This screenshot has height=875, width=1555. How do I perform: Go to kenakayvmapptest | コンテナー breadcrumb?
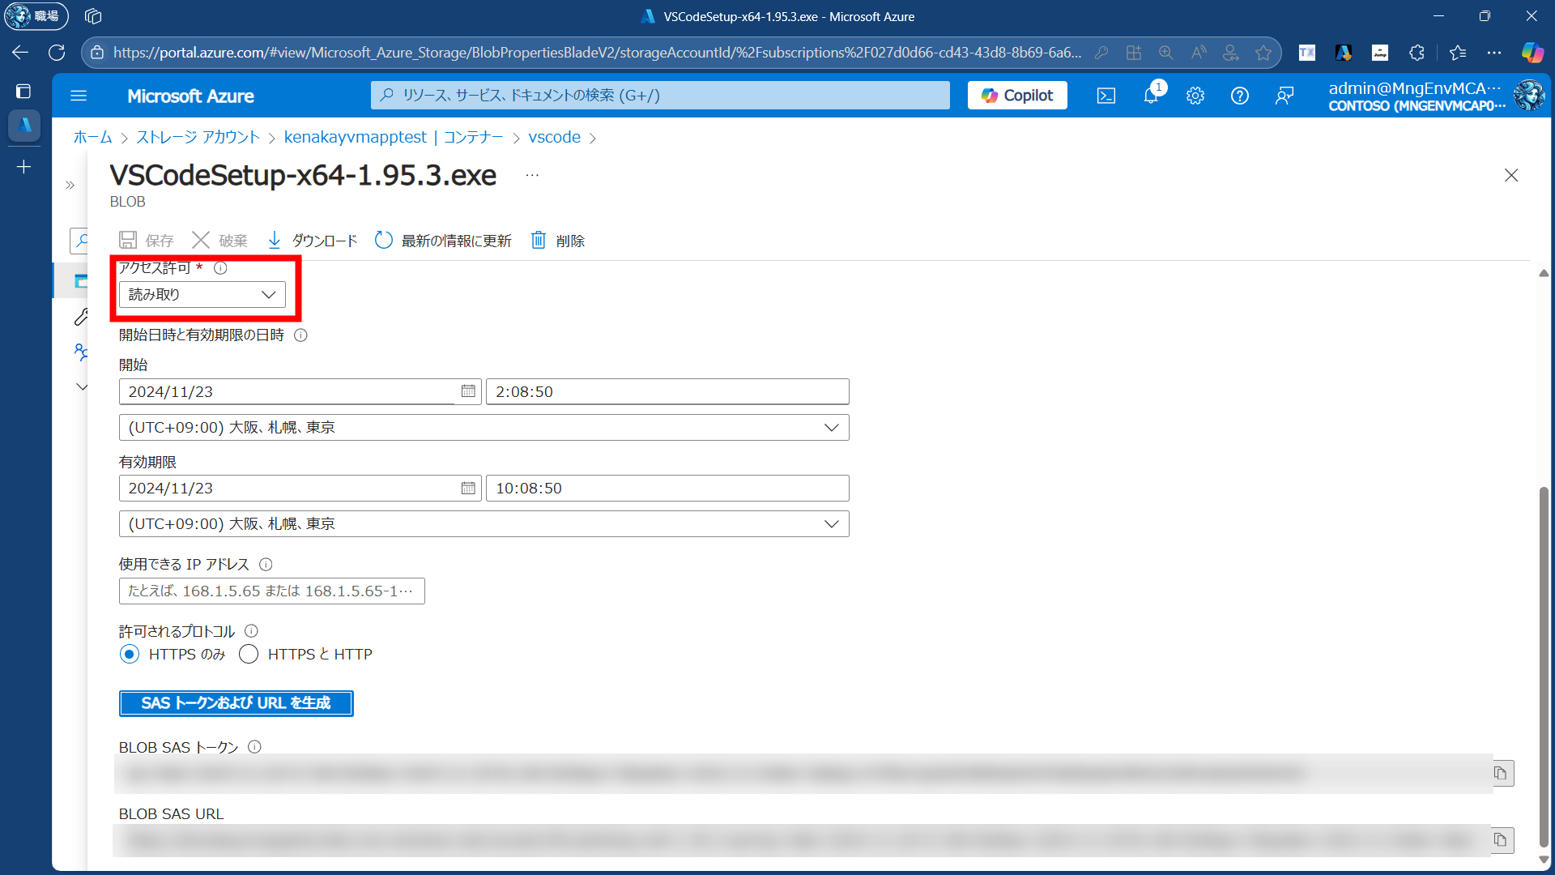394,137
